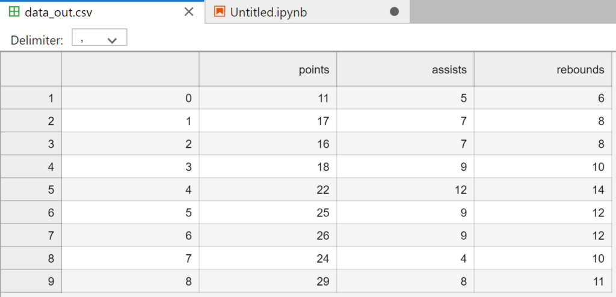Click the spreadsheet icon on data_out.csv tab
The width and height of the screenshot is (616, 297).
click(x=14, y=12)
